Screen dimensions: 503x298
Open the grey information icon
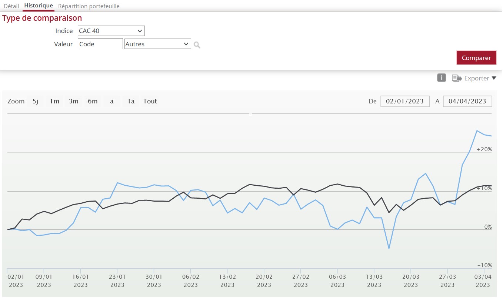442,78
